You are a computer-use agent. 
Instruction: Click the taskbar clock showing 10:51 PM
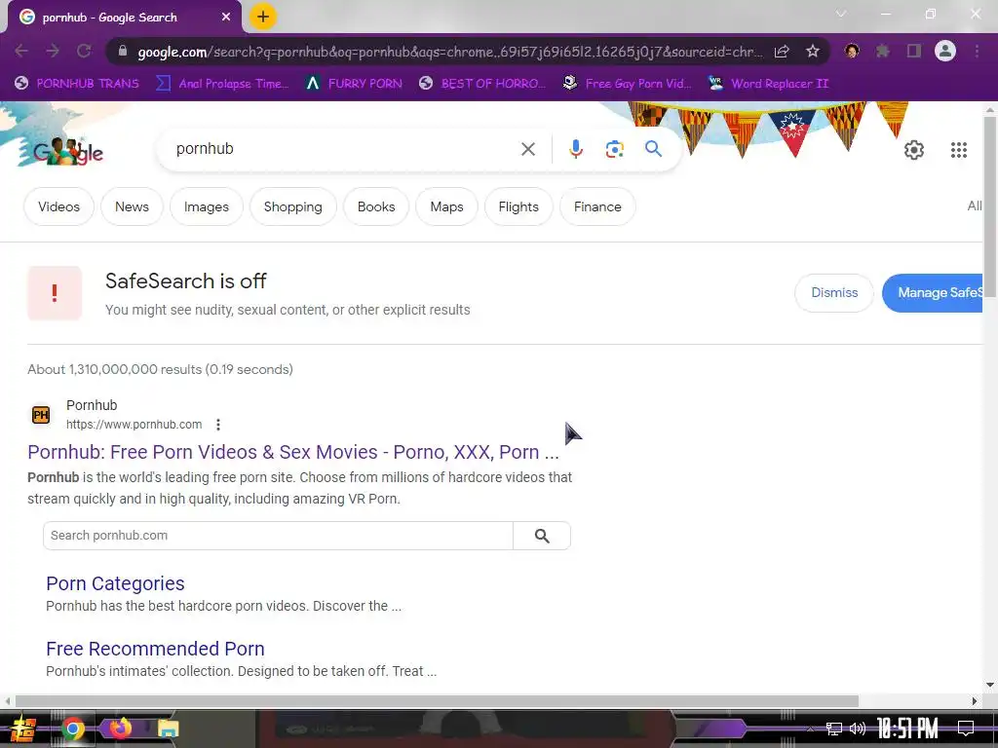[907, 729]
